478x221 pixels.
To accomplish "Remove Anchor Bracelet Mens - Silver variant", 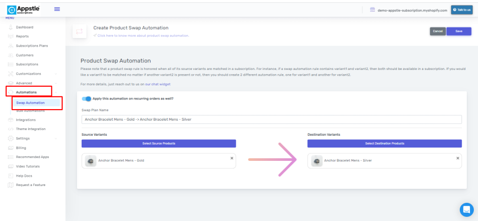I will click(457, 158).
